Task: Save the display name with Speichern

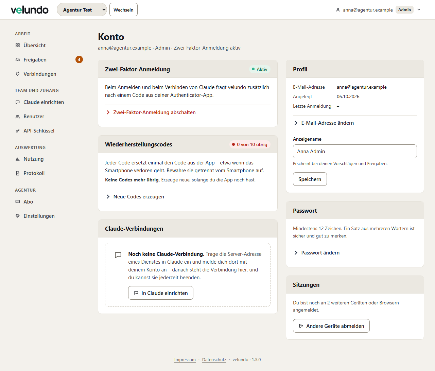Action: [310, 179]
